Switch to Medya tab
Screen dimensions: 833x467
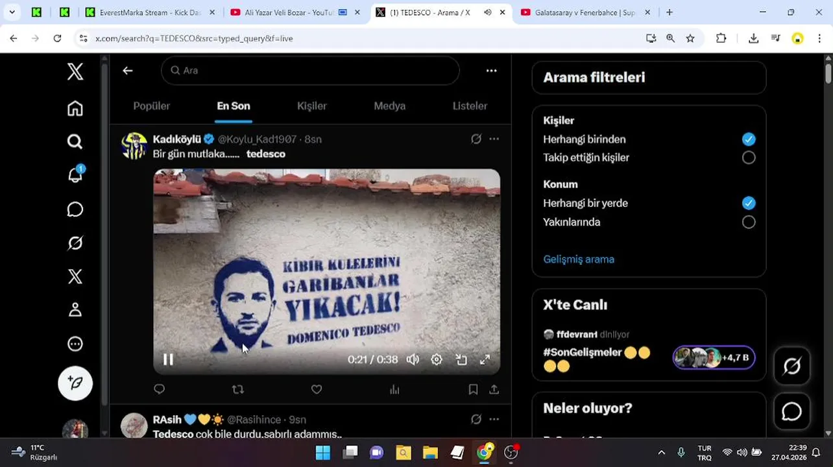tap(390, 106)
